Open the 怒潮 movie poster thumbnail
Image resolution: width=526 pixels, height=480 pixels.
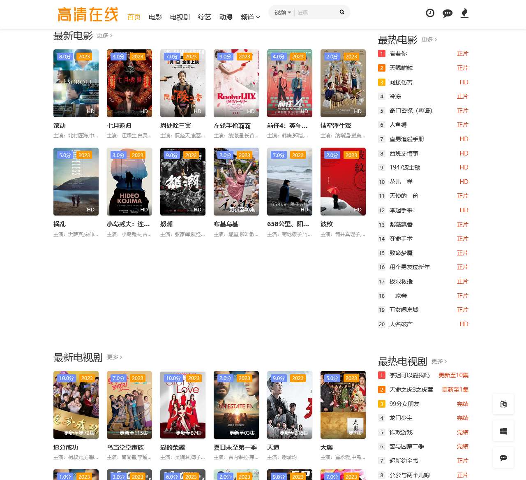[183, 181]
